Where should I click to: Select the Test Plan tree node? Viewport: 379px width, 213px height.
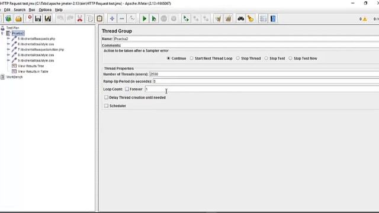pyautogui.click(x=12, y=28)
